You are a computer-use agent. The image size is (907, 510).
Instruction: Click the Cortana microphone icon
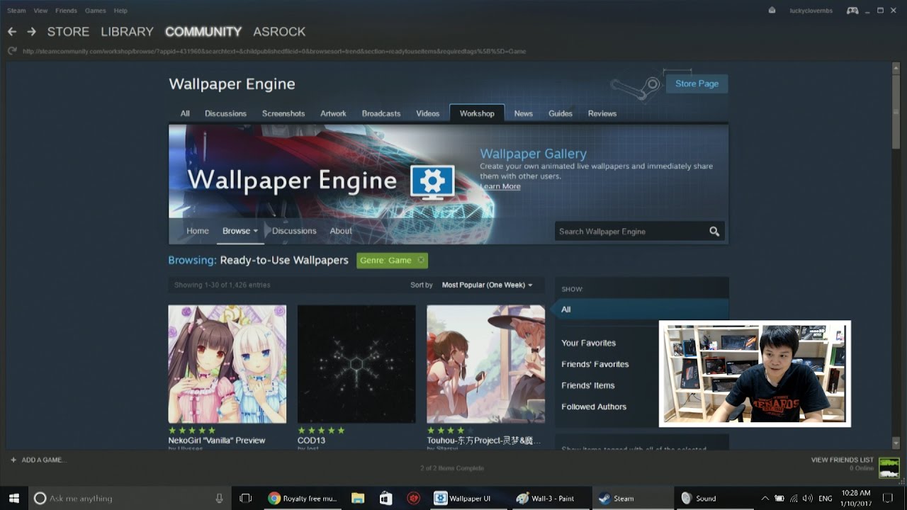(x=219, y=498)
